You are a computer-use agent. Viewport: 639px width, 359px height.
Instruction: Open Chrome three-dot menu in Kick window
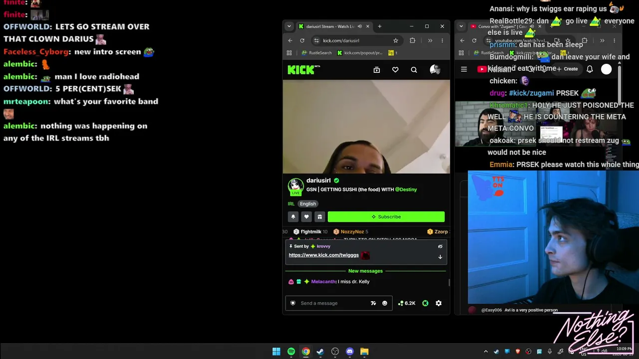point(442,40)
